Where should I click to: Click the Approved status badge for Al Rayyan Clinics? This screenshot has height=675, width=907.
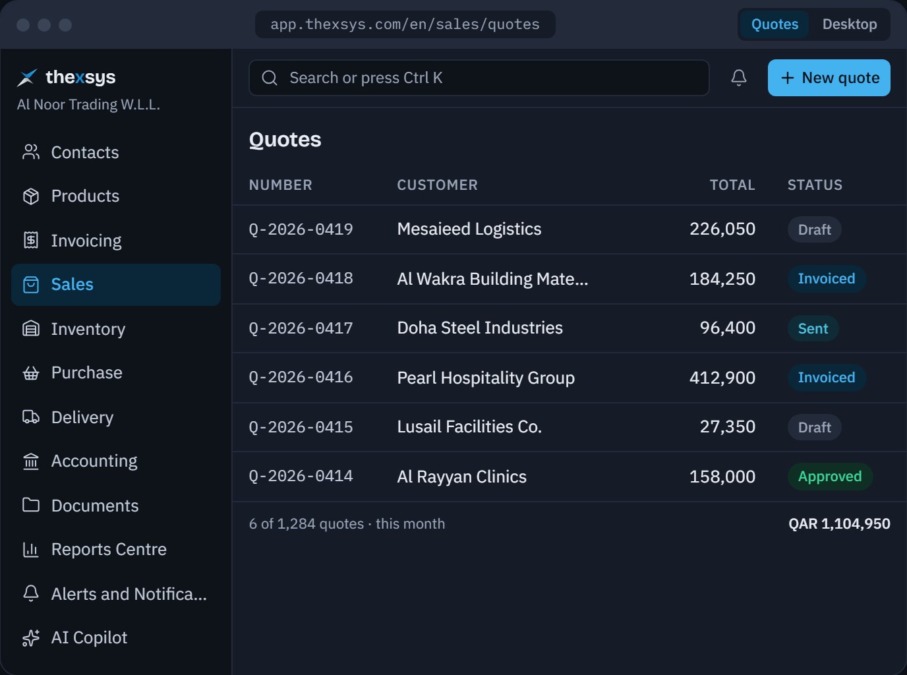830,477
